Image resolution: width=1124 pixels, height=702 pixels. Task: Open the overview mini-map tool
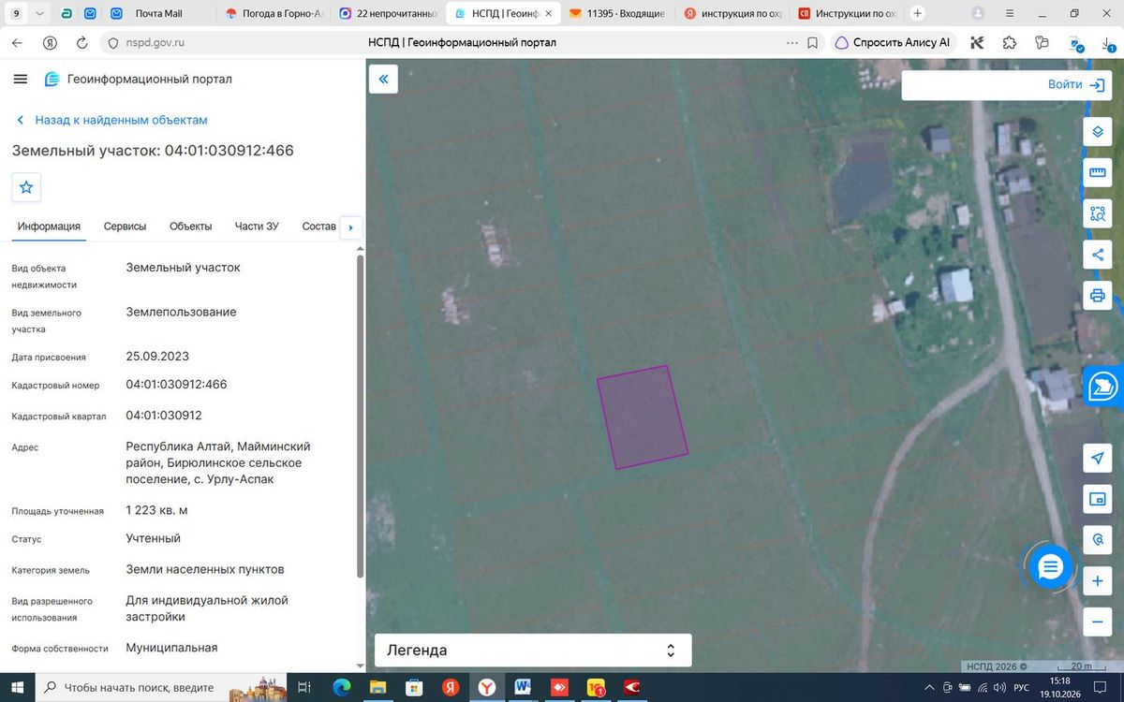point(1098,500)
